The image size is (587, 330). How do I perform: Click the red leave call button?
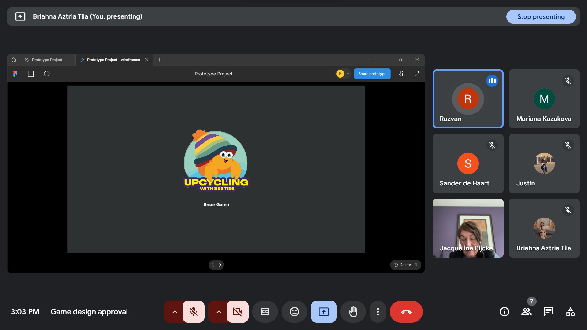coord(406,312)
